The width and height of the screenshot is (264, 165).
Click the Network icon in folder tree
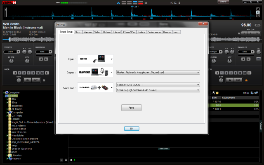(10, 158)
